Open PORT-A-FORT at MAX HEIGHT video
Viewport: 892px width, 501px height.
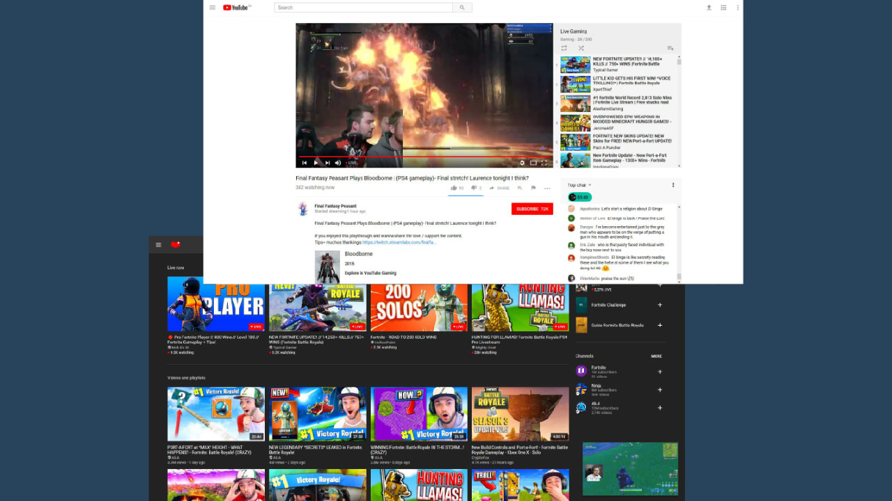pos(216,414)
